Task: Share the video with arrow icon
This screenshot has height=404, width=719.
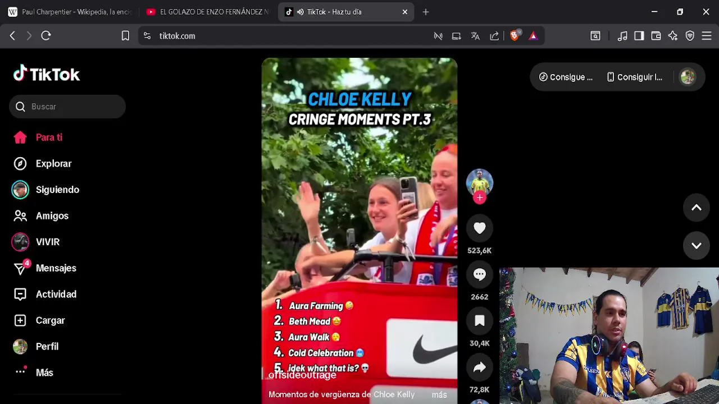Action: [480, 367]
